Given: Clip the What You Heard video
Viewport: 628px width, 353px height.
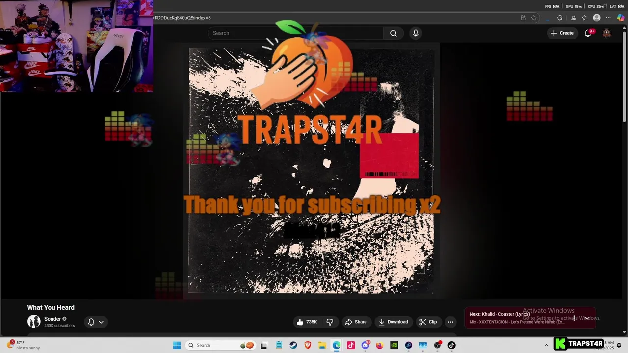Looking at the screenshot, I should click(428, 322).
